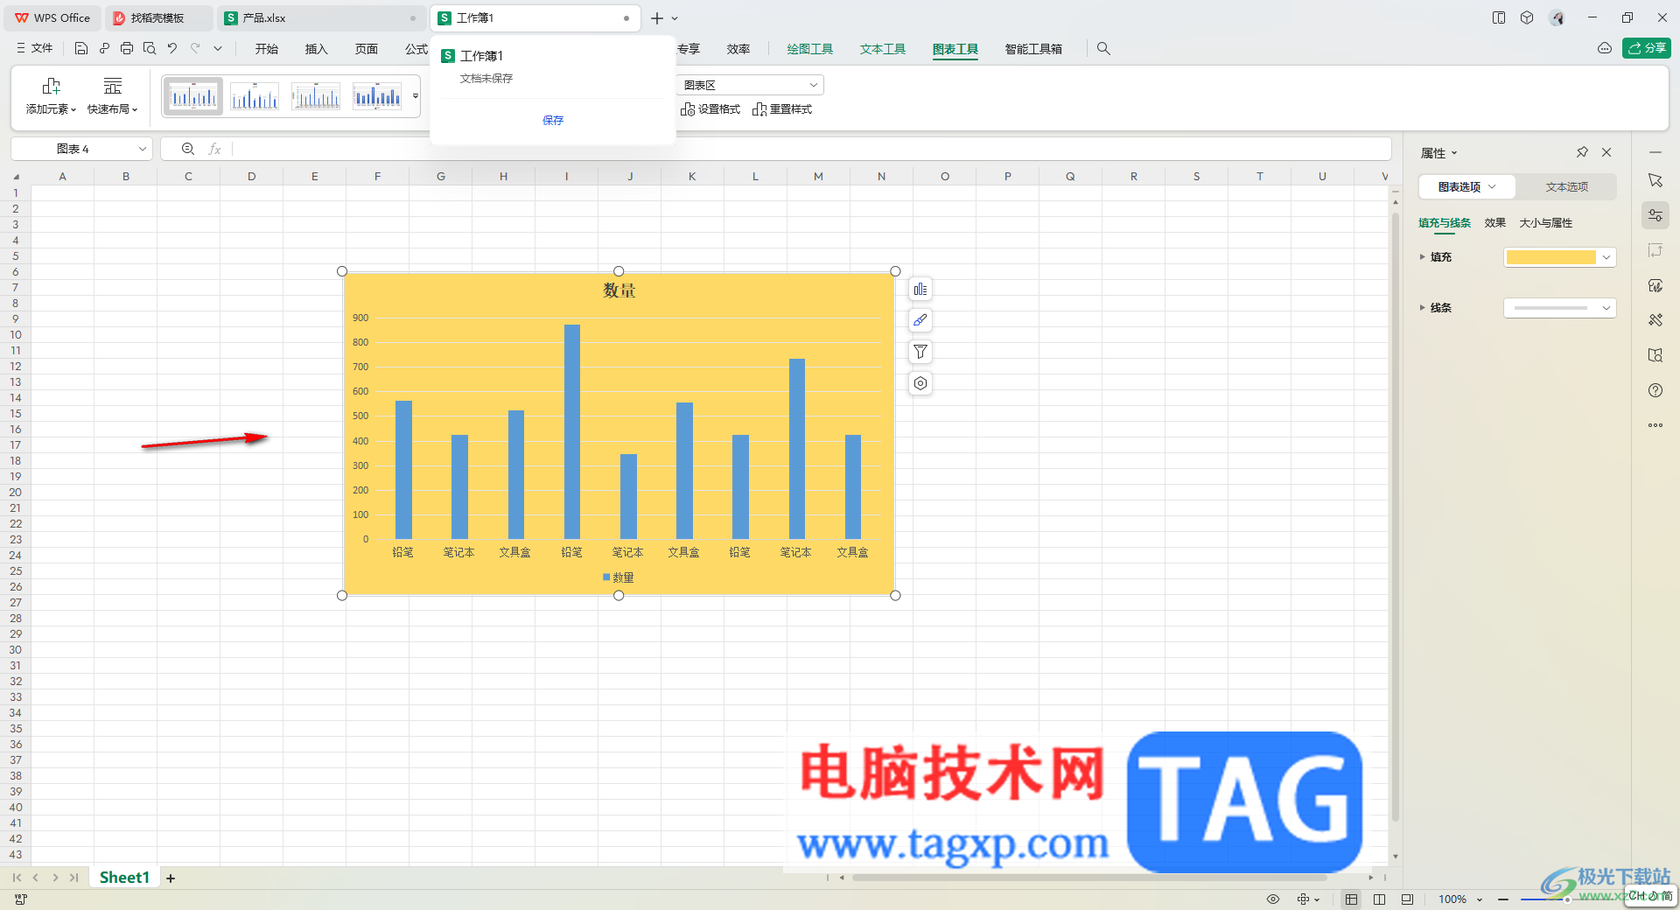This screenshot has height=910, width=1680.
Task: Open the Insert ribbon tab
Action: [316, 49]
